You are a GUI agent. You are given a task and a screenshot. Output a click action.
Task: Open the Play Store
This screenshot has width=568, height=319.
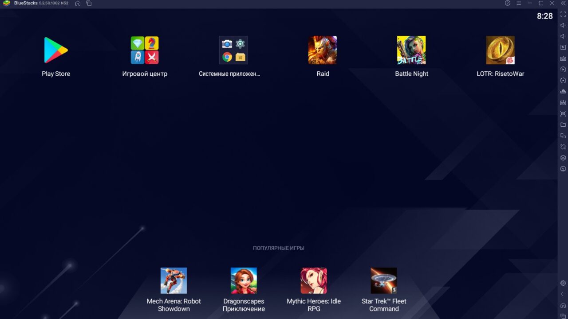[x=55, y=50]
